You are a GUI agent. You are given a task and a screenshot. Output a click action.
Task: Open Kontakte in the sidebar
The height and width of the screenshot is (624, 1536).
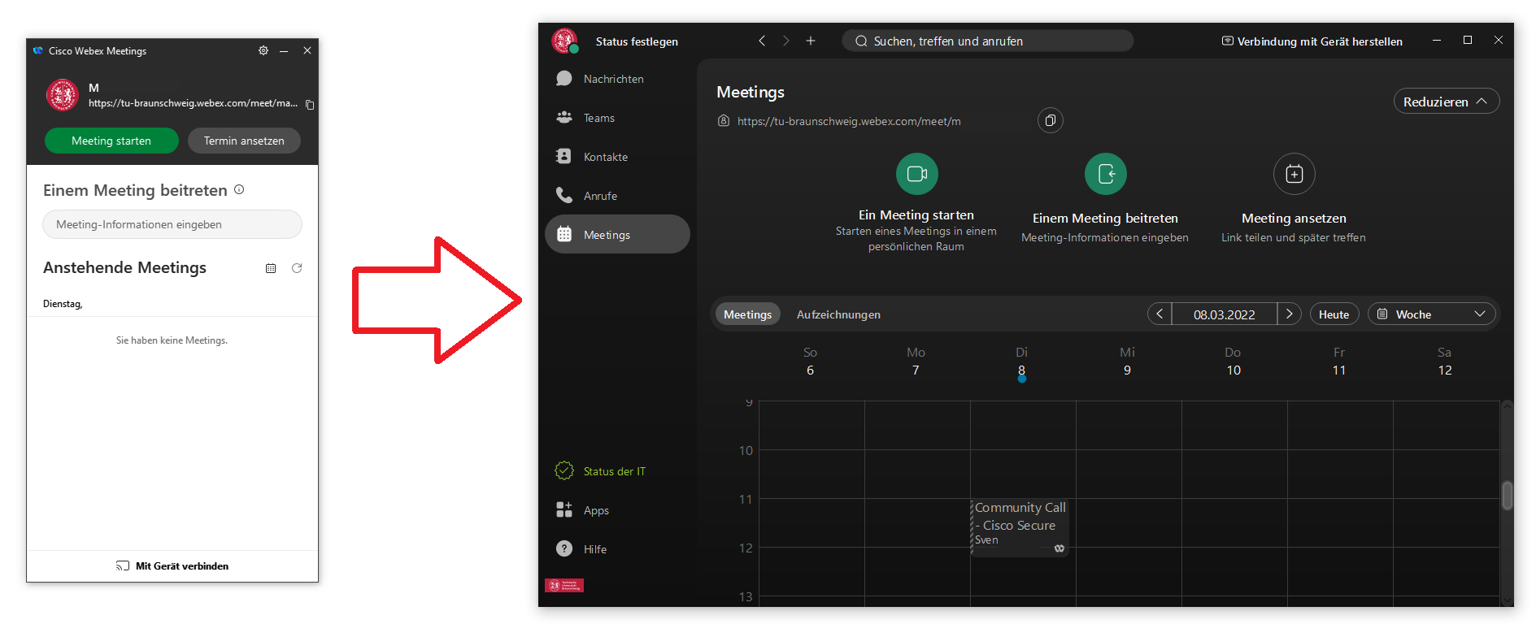click(617, 157)
